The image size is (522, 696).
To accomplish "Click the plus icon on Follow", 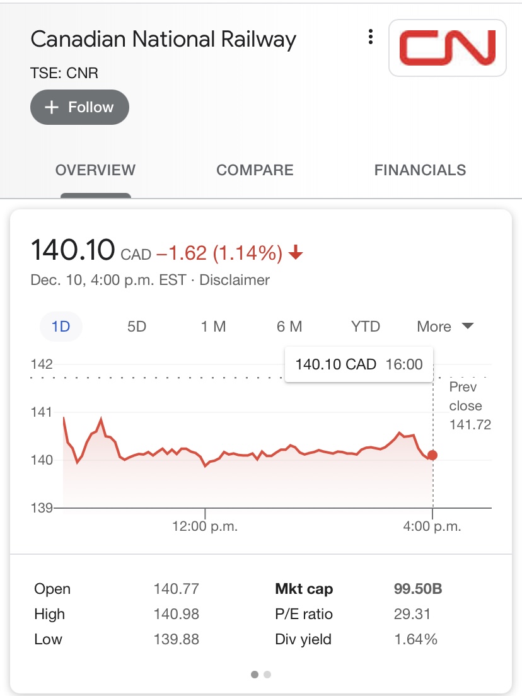I will pos(52,108).
